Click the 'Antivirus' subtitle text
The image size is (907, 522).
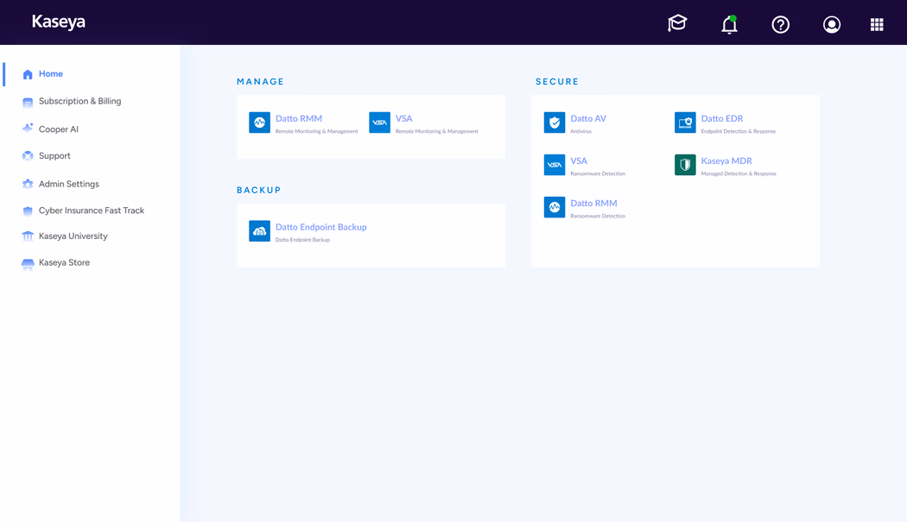tap(580, 131)
